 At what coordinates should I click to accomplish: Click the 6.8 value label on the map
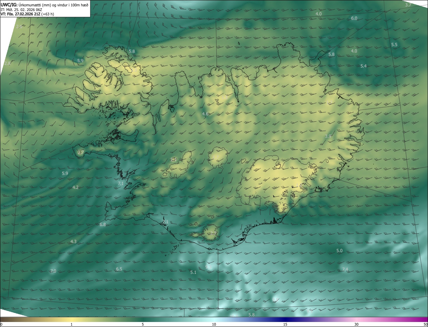point(103,224)
